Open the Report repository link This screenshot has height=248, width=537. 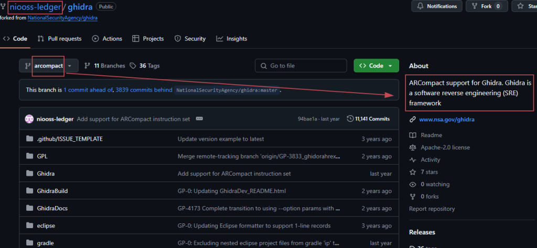(432, 209)
